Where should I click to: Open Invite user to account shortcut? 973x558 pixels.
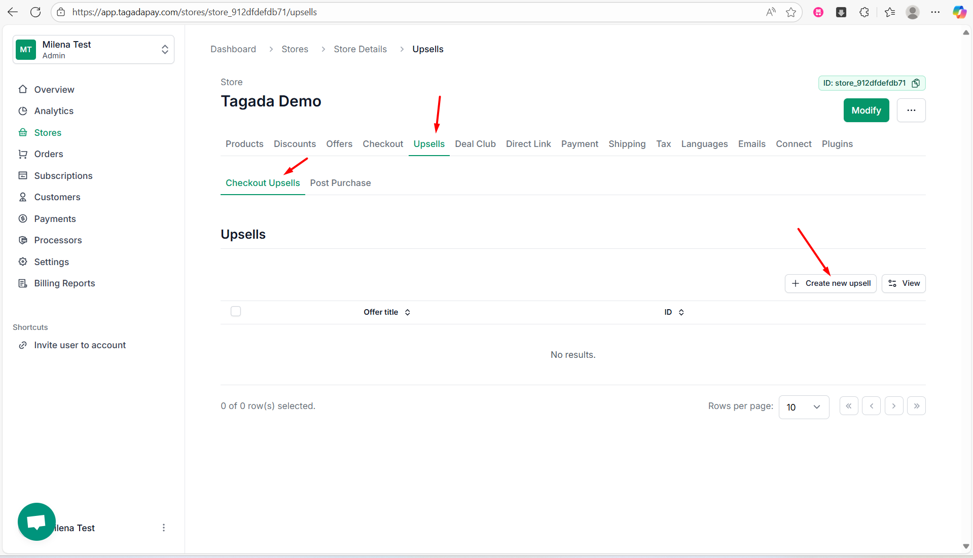80,345
